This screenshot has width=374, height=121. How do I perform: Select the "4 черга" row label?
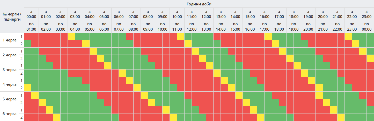coord(9,84)
